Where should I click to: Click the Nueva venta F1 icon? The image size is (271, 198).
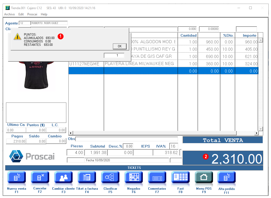[17, 178]
